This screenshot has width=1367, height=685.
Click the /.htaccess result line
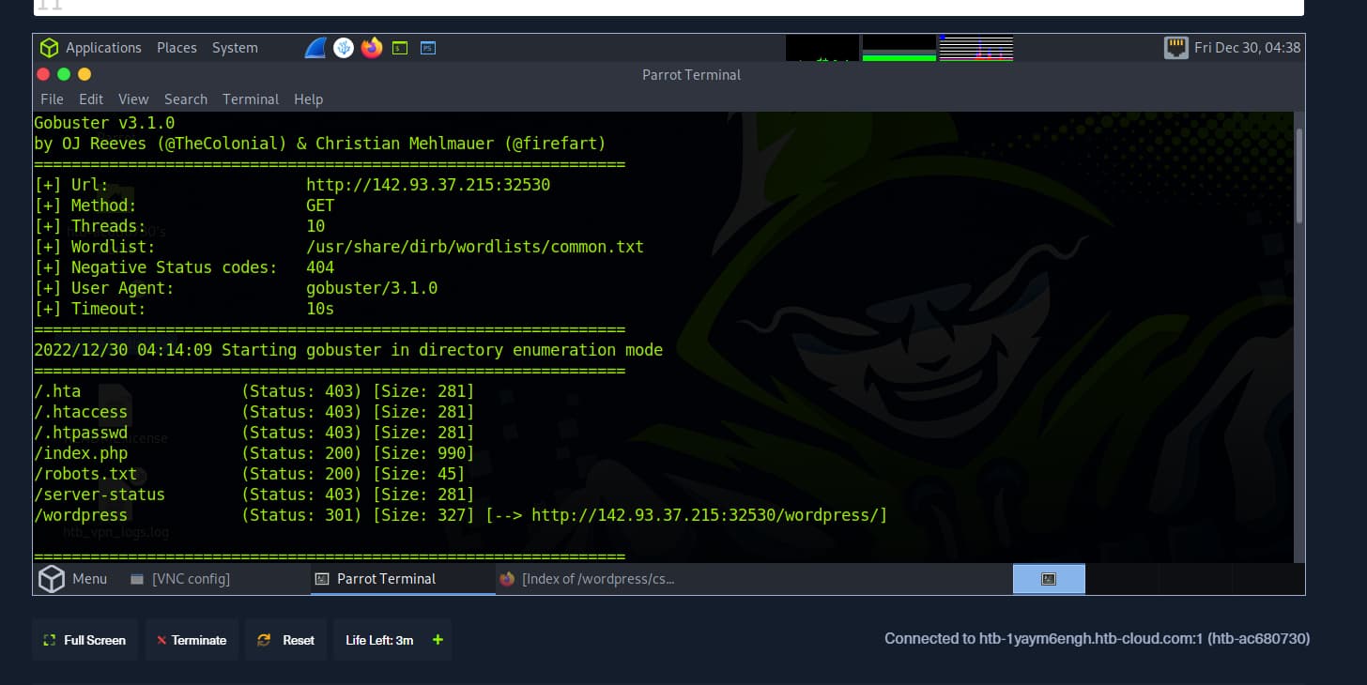tap(253, 412)
